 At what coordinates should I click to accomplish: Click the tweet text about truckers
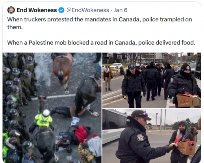[x=100, y=23]
